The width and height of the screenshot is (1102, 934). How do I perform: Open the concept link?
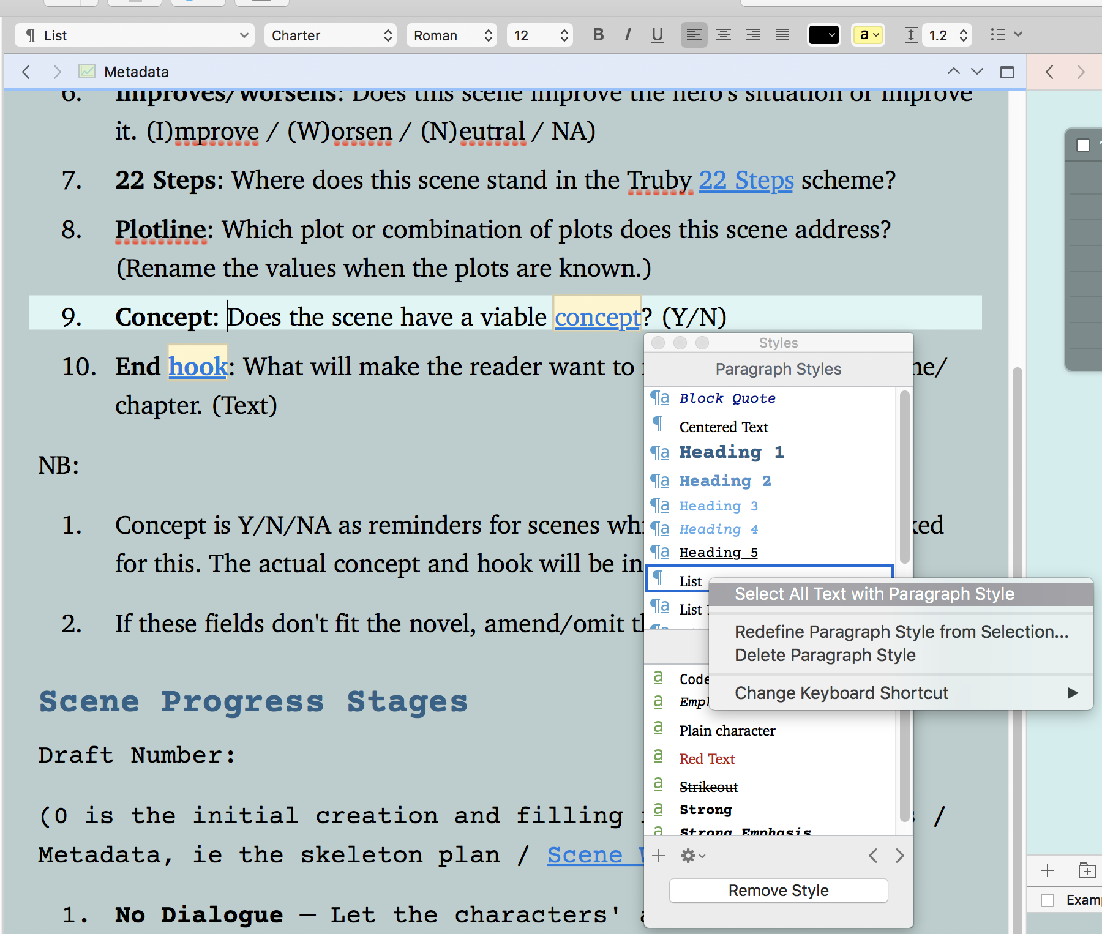[x=598, y=318]
